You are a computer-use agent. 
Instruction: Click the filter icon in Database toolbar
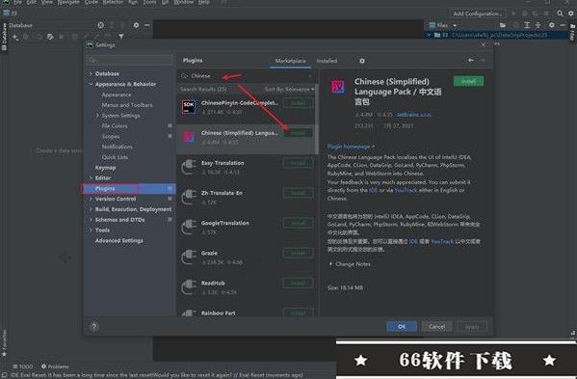coord(121,37)
